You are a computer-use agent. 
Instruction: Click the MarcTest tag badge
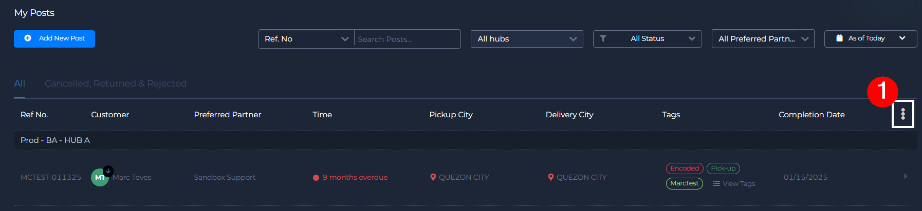pyautogui.click(x=684, y=183)
